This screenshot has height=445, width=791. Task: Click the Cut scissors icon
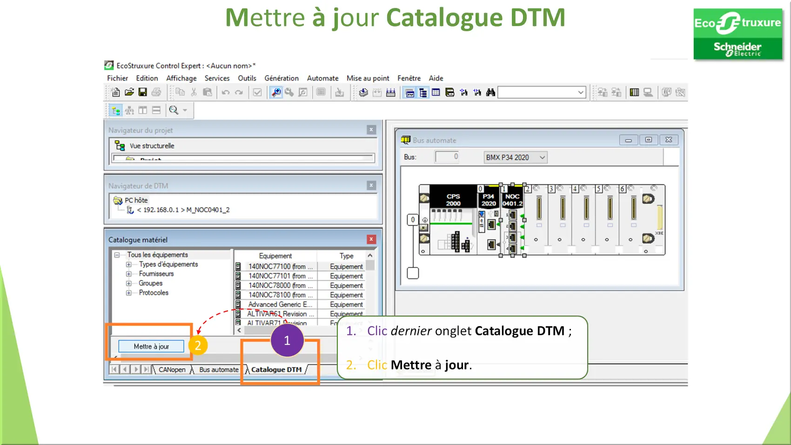194,92
